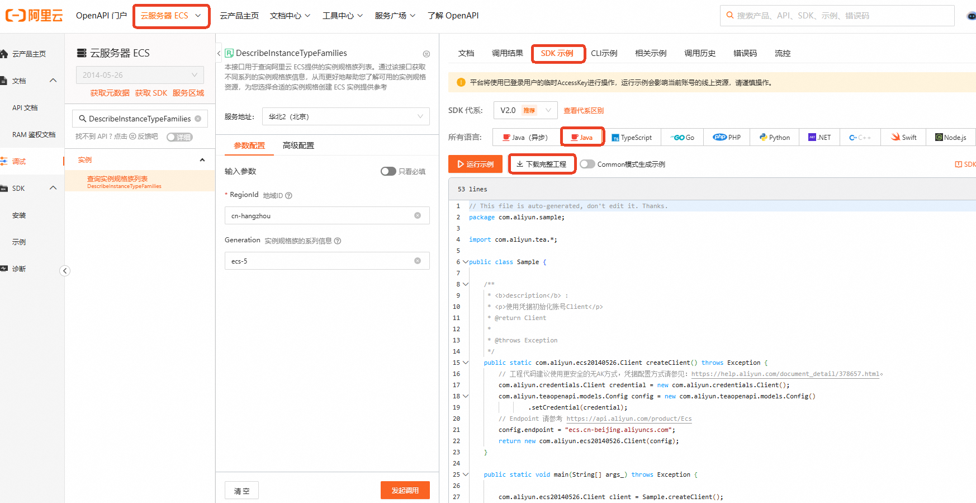Select the TypeScript language option
The height and width of the screenshot is (503, 976).
[632, 137]
